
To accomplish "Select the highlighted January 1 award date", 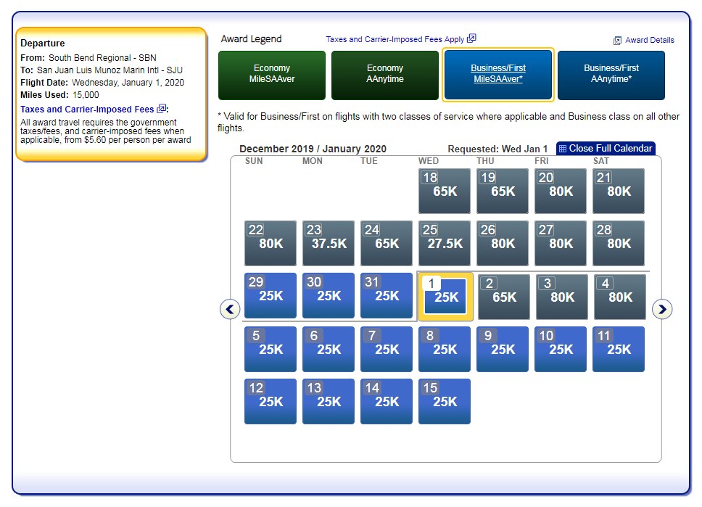I will 445,296.
